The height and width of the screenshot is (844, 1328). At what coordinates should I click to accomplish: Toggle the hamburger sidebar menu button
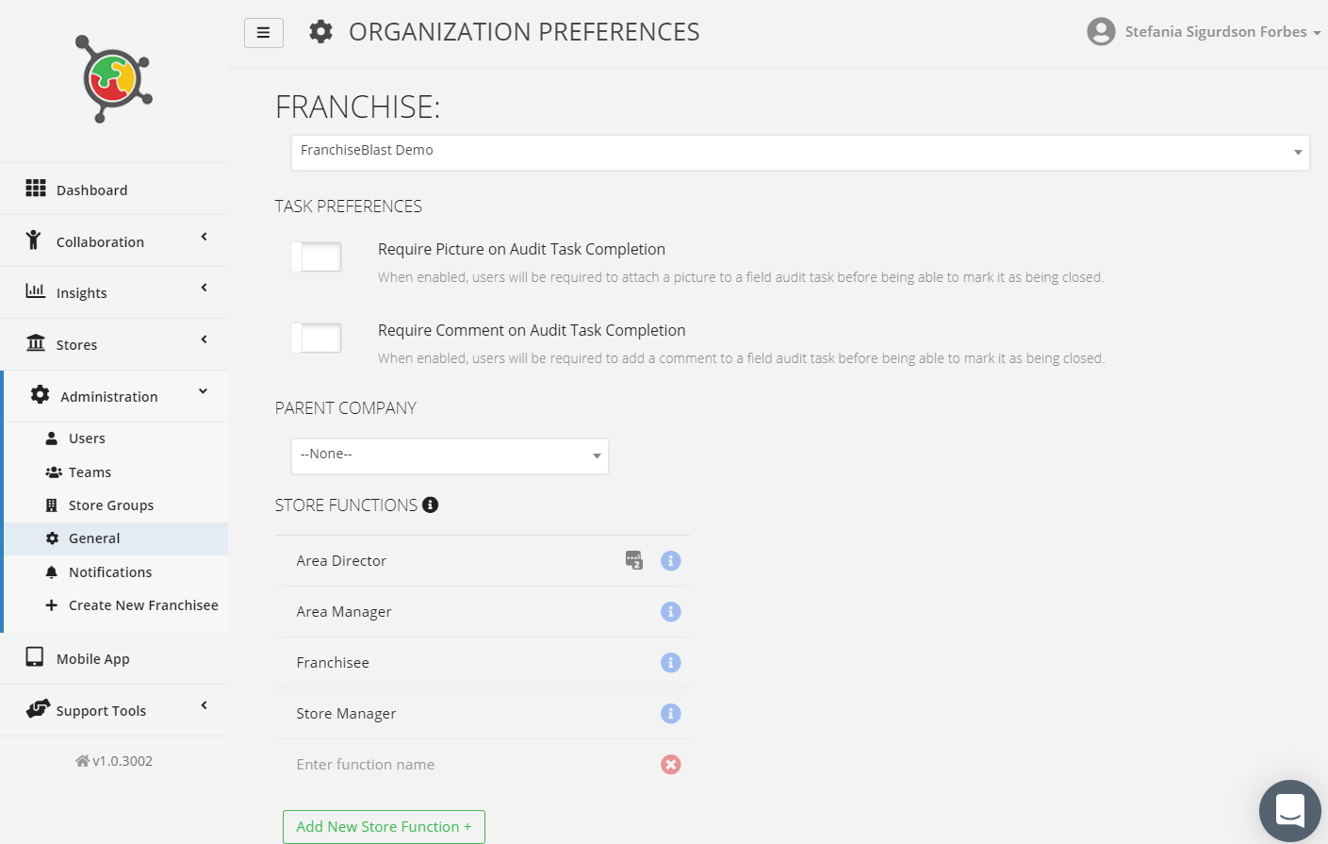pos(264,32)
